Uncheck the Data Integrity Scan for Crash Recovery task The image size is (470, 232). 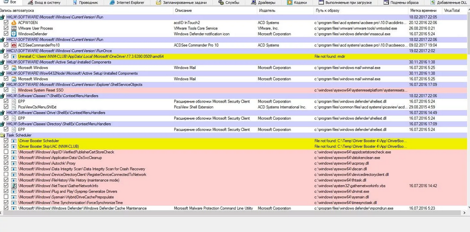click(6, 169)
